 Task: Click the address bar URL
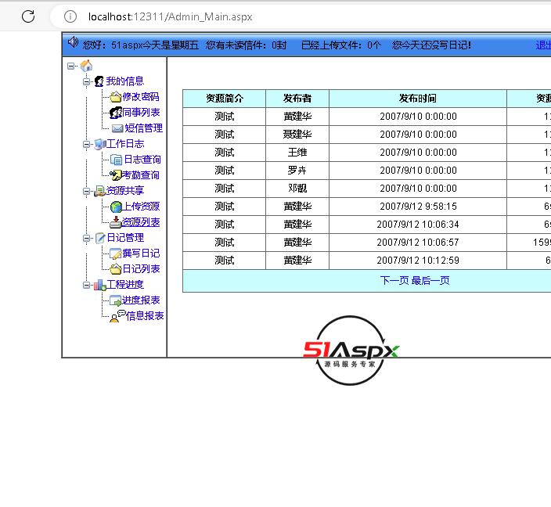tap(170, 16)
